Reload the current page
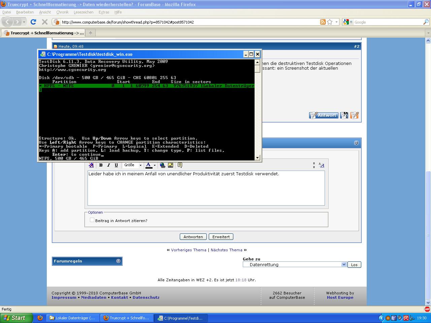Viewport: 431px width, 323px height. pos(33,22)
